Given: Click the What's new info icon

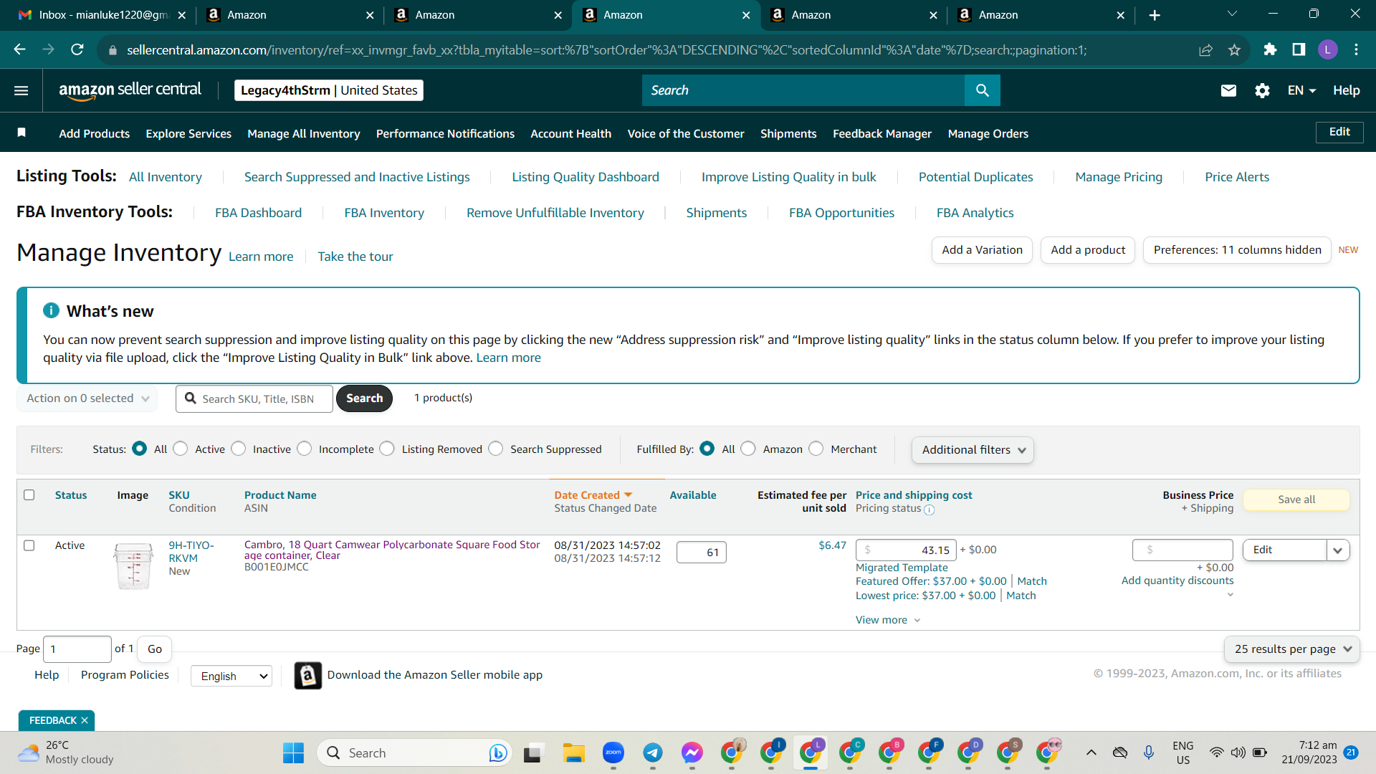Looking at the screenshot, I should 51,310.
